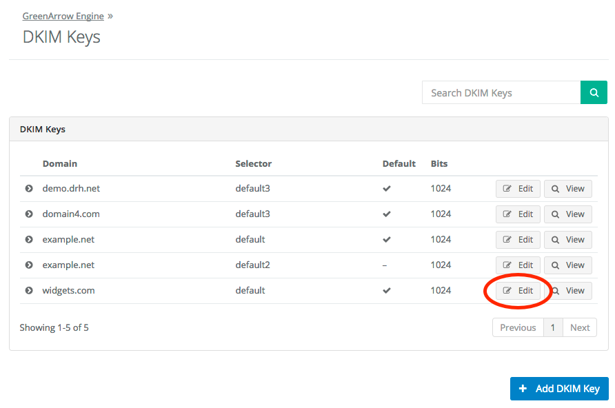Expand the domain4.com row arrow
This screenshot has width=615, height=408.
coord(29,214)
